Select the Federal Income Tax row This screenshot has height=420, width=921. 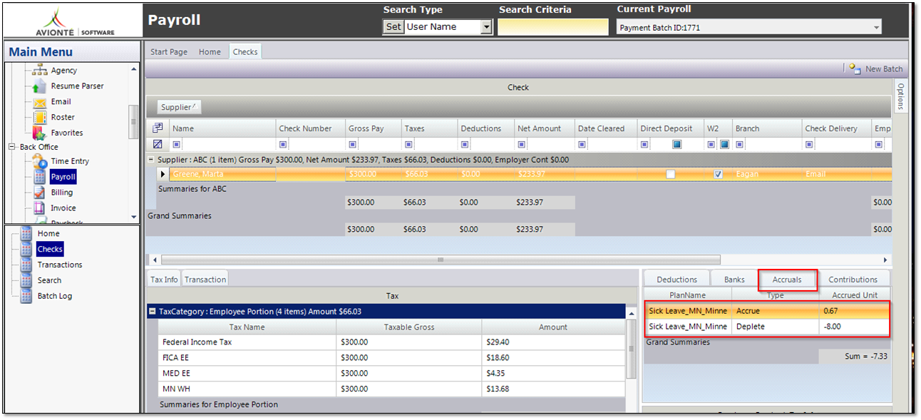click(x=391, y=342)
